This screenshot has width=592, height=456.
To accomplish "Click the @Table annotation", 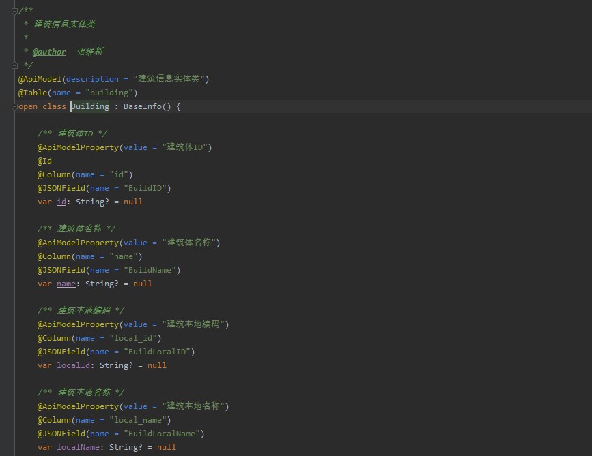I will pyautogui.click(x=33, y=93).
